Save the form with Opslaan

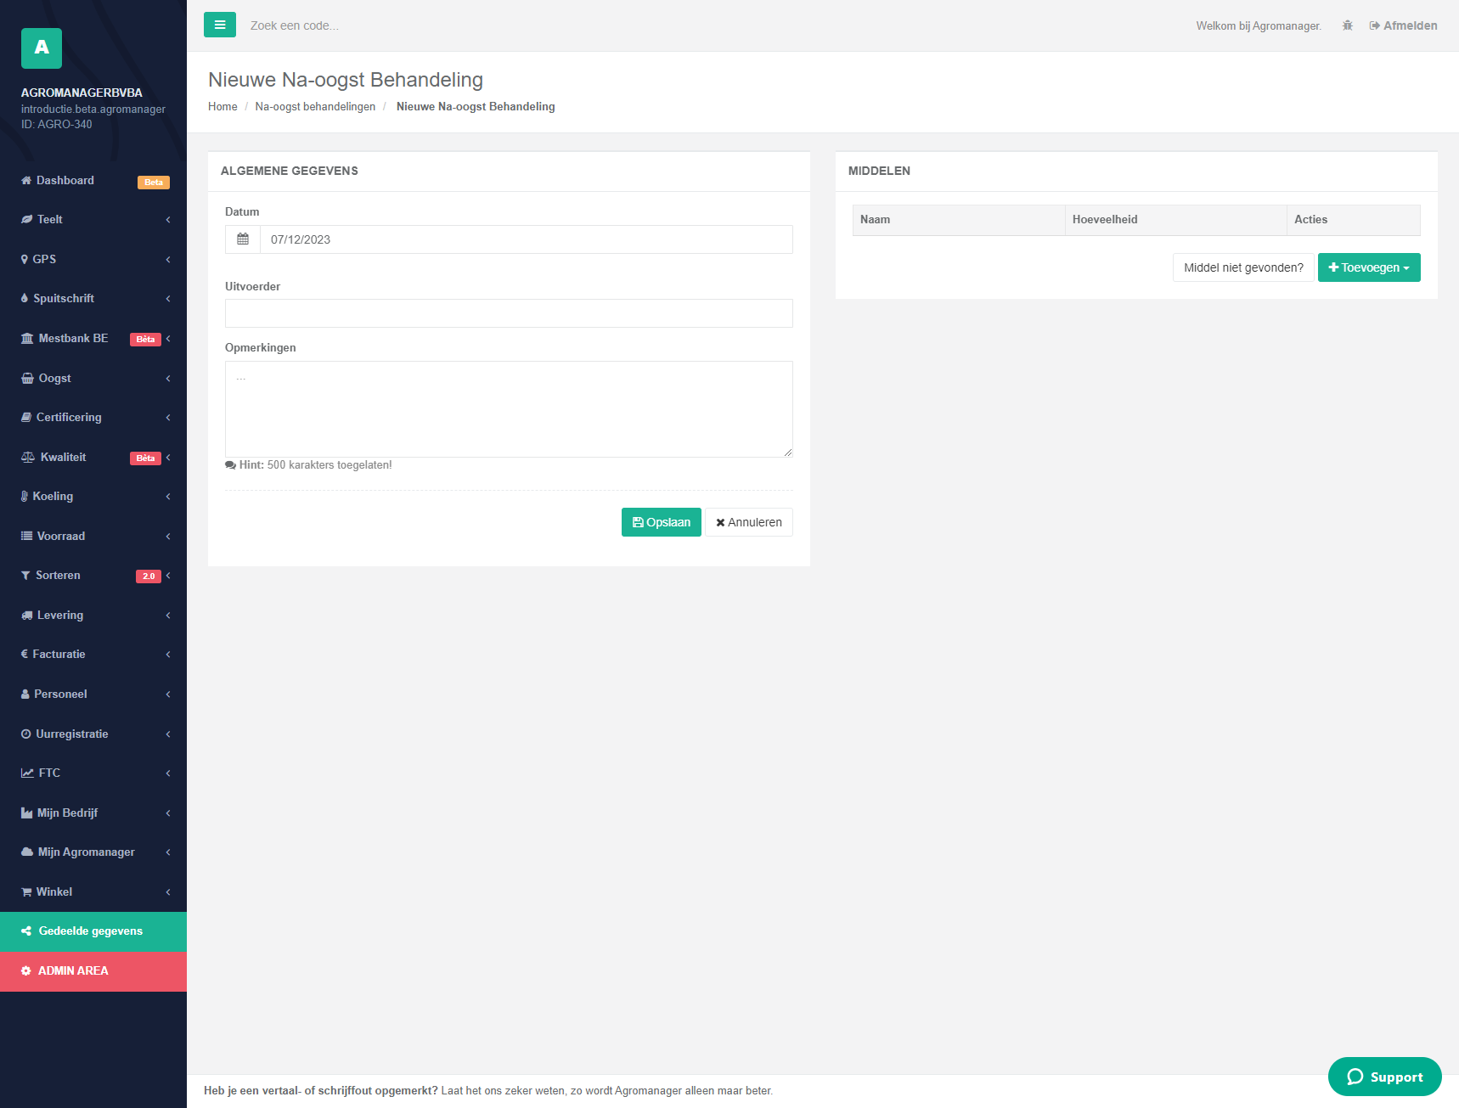pos(662,522)
